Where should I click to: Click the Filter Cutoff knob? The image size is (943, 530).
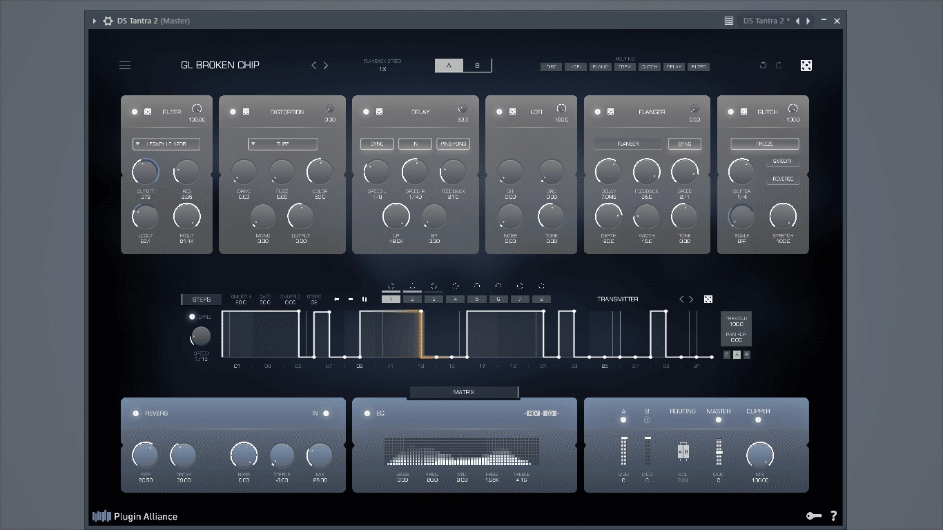coord(146,172)
